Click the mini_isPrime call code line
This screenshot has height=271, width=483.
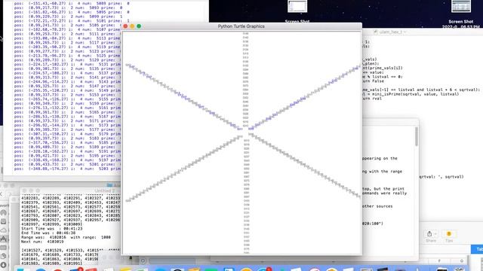(x=411, y=94)
